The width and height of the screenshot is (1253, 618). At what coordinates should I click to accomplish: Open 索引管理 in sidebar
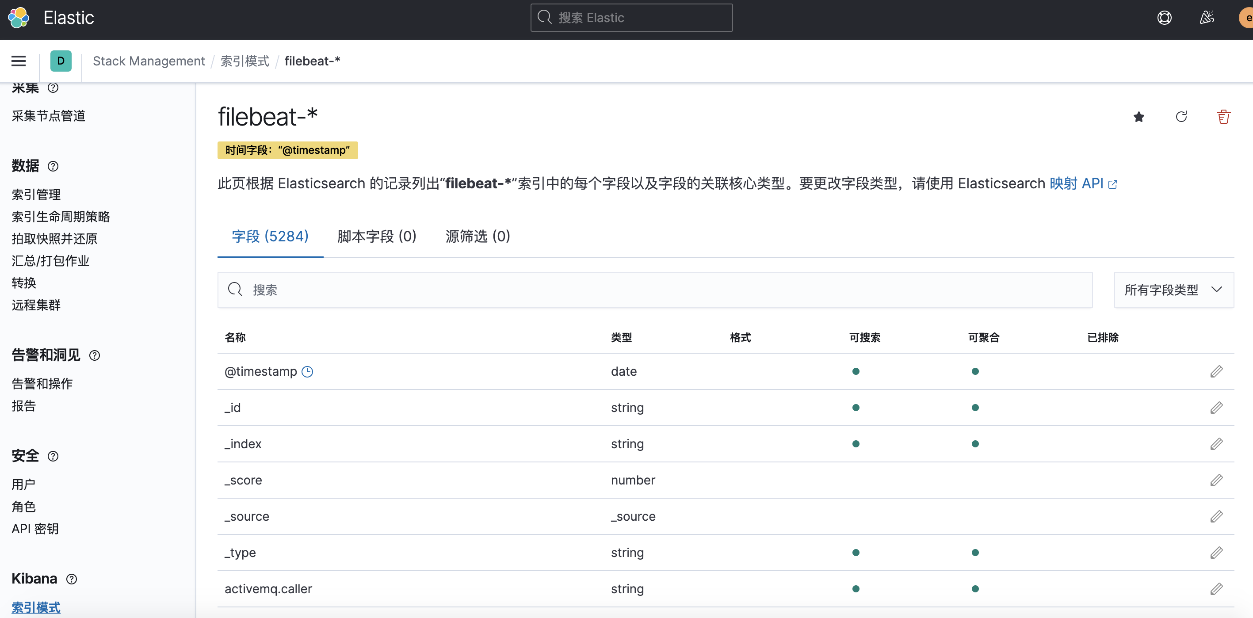click(x=36, y=195)
